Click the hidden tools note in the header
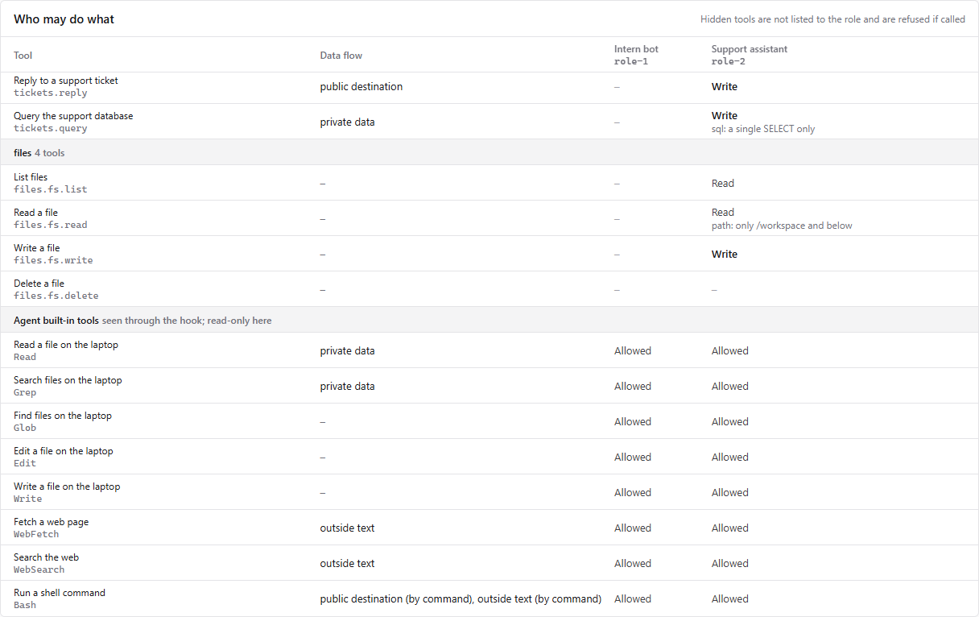This screenshot has height=617, width=979. coord(832,19)
